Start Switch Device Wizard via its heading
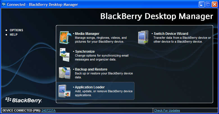 point(171,34)
